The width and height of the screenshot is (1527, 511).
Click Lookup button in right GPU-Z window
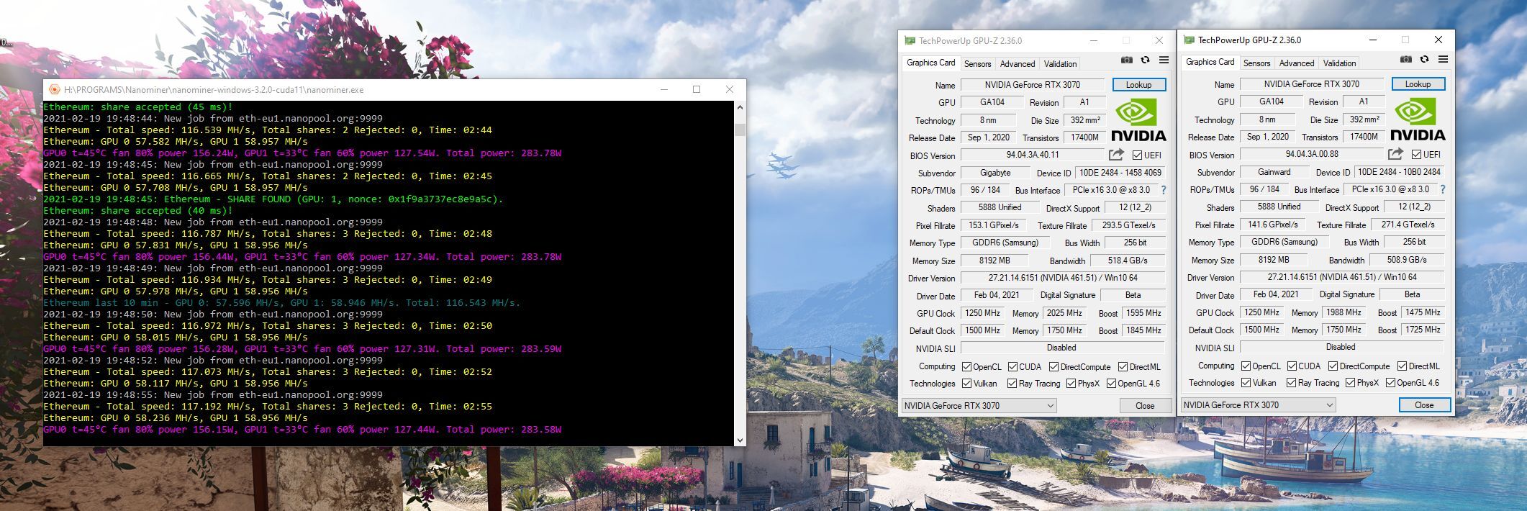[x=1418, y=84]
